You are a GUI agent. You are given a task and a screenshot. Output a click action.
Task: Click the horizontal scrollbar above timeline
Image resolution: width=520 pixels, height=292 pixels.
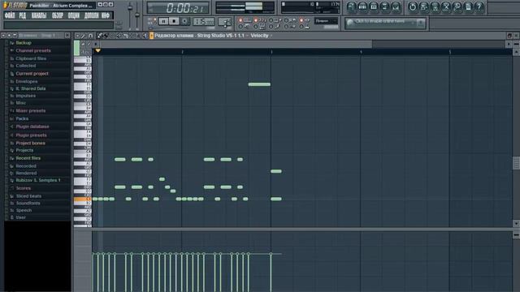tap(236, 44)
